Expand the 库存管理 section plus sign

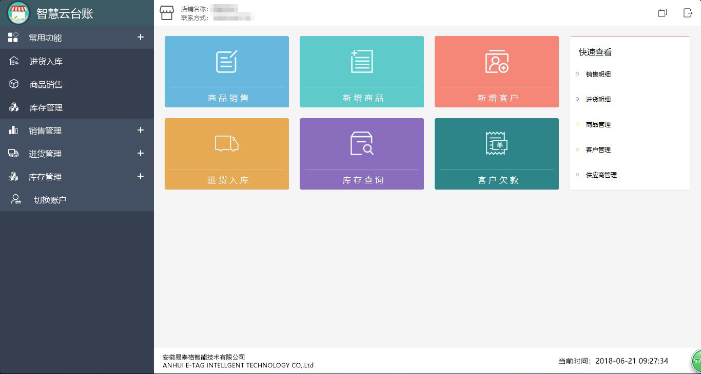[141, 177]
